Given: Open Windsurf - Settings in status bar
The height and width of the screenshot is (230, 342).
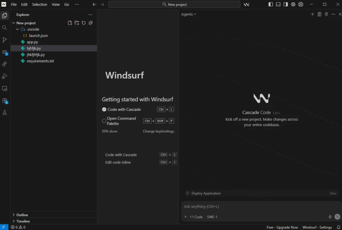Looking at the screenshot, I should coord(317,227).
